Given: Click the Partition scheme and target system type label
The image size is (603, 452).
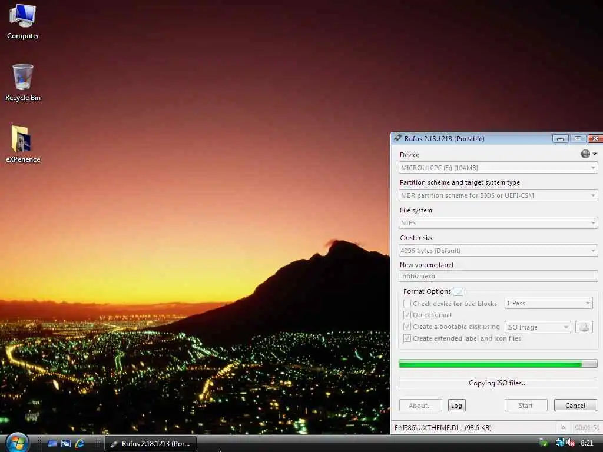Looking at the screenshot, I should [x=459, y=182].
